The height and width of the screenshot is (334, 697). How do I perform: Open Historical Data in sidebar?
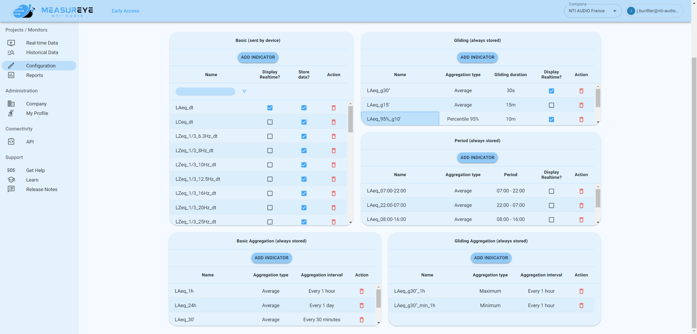[42, 52]
